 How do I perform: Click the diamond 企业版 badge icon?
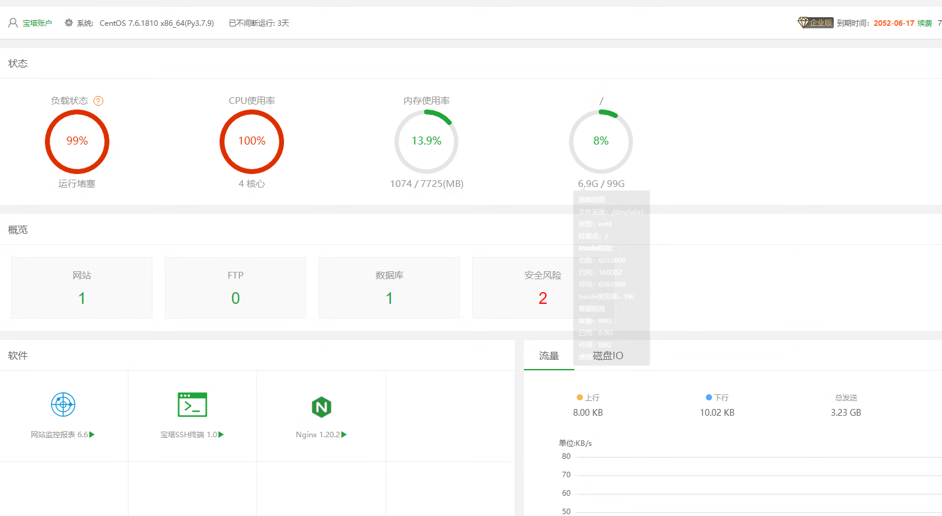point(815,23)
